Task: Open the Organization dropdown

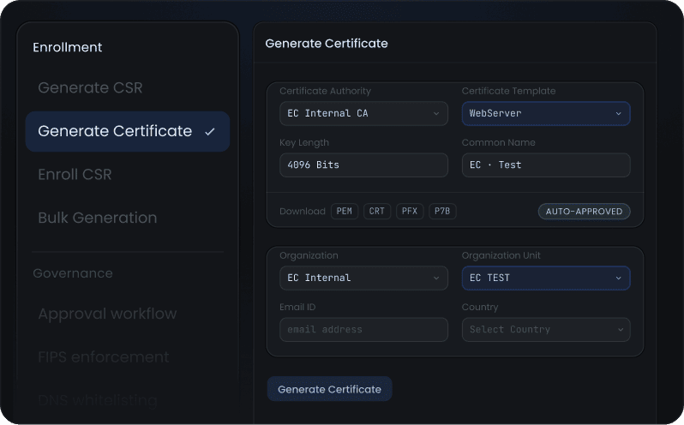Action: tap(363, 278)
